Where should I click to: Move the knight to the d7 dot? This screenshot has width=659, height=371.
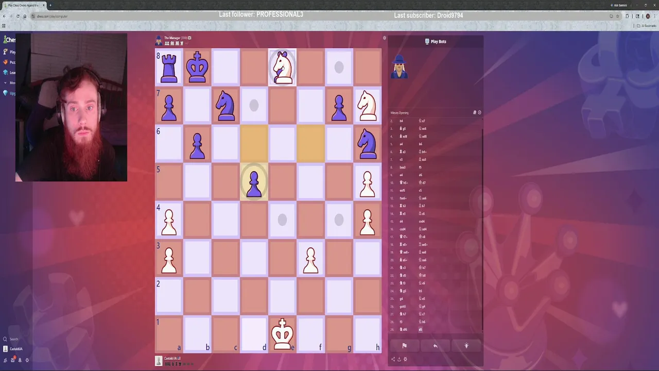point(254,106)
